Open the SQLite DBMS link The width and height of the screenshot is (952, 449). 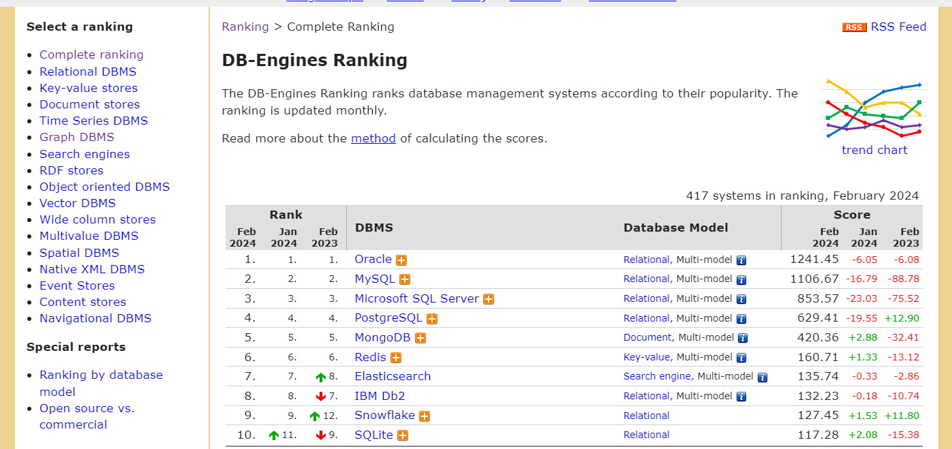374,435
